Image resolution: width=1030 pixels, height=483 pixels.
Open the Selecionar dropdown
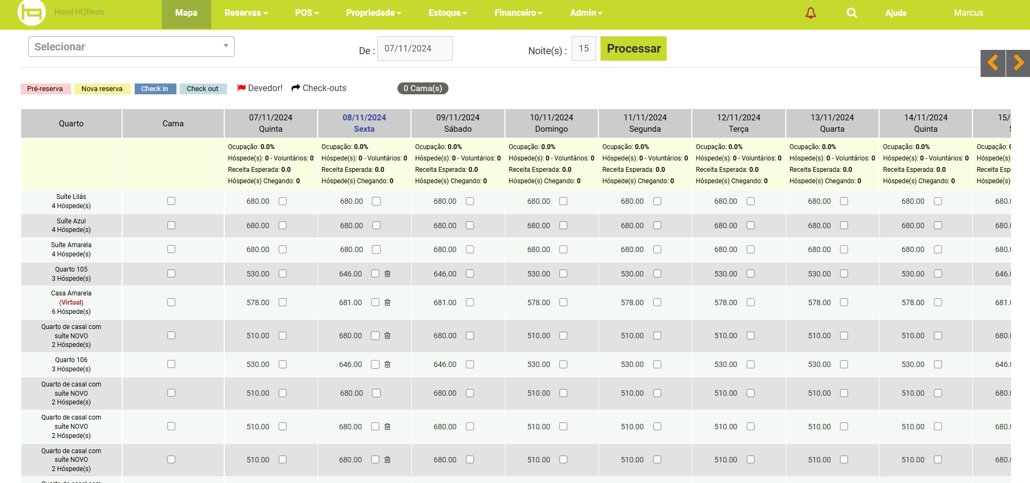tap(131, 47)
